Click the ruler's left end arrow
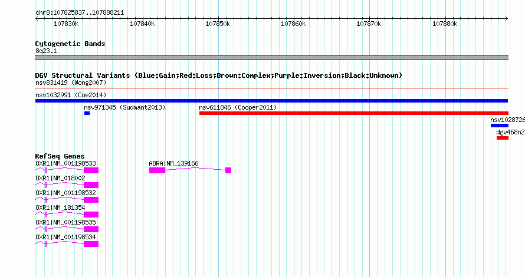The width and height of the screenshot is (525, 277). 37,19
